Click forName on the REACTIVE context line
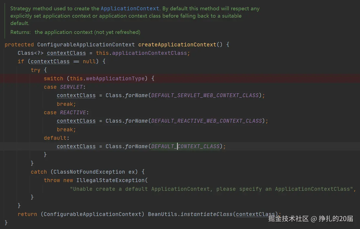 point(137,121)
